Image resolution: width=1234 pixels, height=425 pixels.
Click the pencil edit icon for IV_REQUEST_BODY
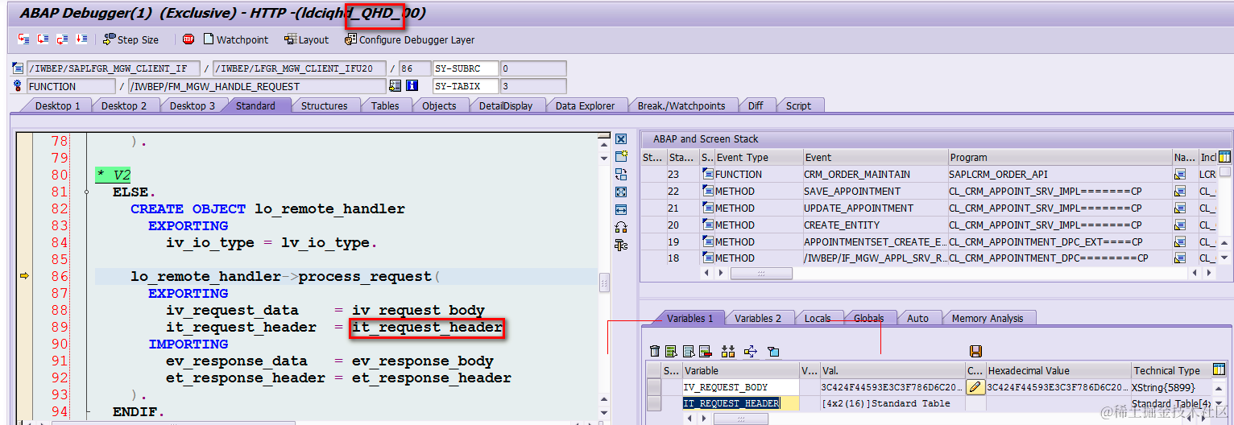point(975,387)
